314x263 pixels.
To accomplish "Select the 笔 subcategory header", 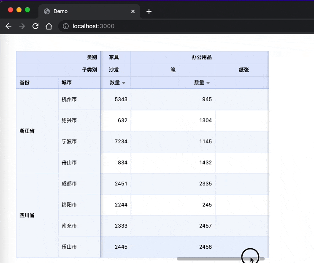I will tap(173, 70).
